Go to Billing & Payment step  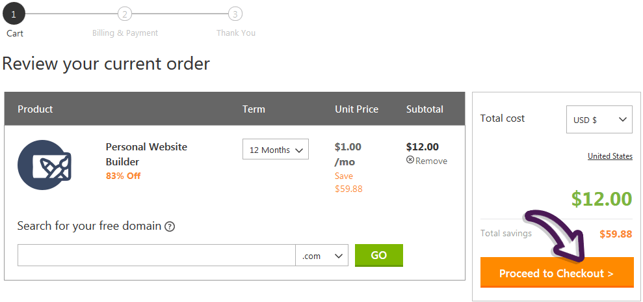(125, 33)
